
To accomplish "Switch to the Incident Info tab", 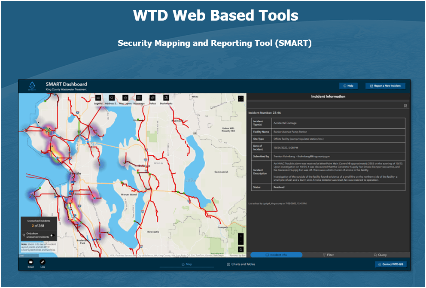I will click(x=276, y=255).
